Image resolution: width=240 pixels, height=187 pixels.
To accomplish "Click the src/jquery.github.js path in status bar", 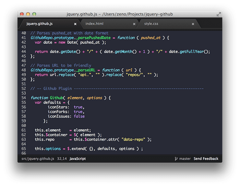I will tap(37, 159).
